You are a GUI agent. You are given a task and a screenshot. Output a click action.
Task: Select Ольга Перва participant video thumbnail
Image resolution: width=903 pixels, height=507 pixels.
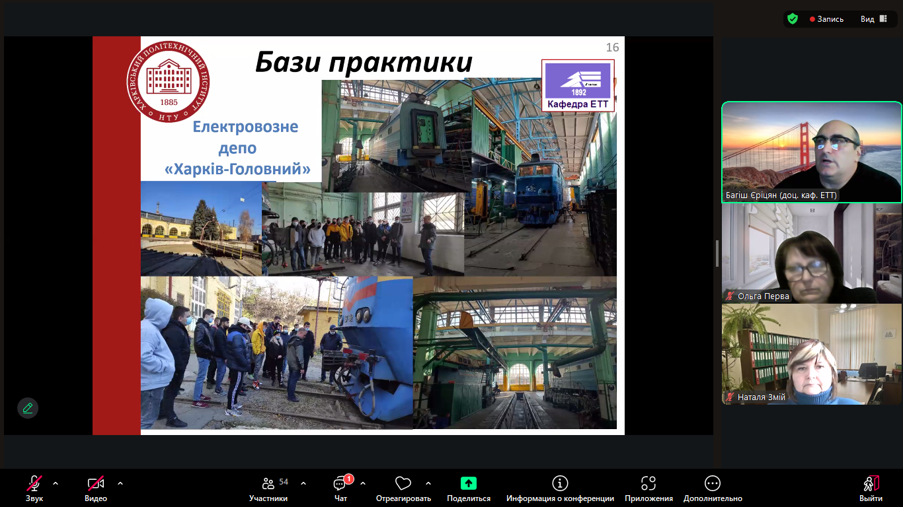click(x=812, y=253)
